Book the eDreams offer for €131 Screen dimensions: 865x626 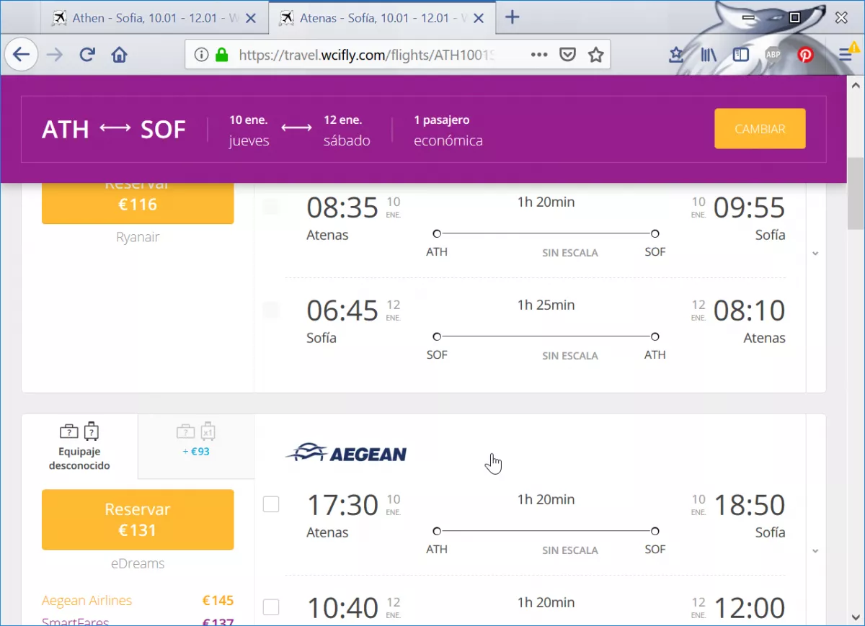pyautogui.click(x=138, y=519)
